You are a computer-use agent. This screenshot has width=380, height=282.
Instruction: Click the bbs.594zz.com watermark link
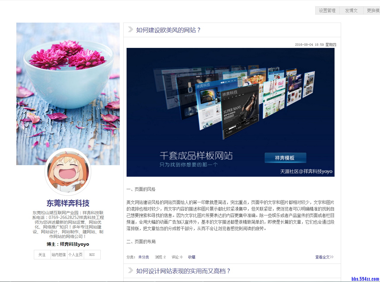(x=365, y=279)
